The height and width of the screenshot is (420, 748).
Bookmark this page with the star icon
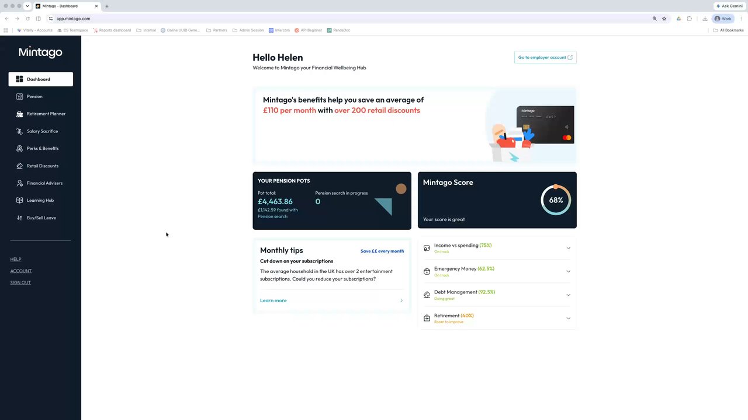click(664, 19)
